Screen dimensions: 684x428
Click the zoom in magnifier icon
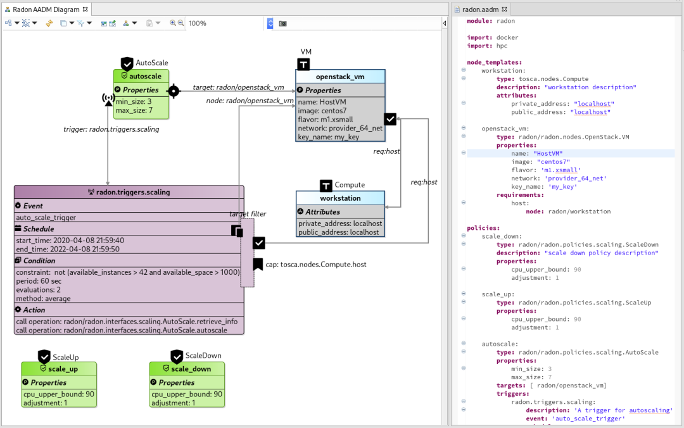[x=172, y=23]
